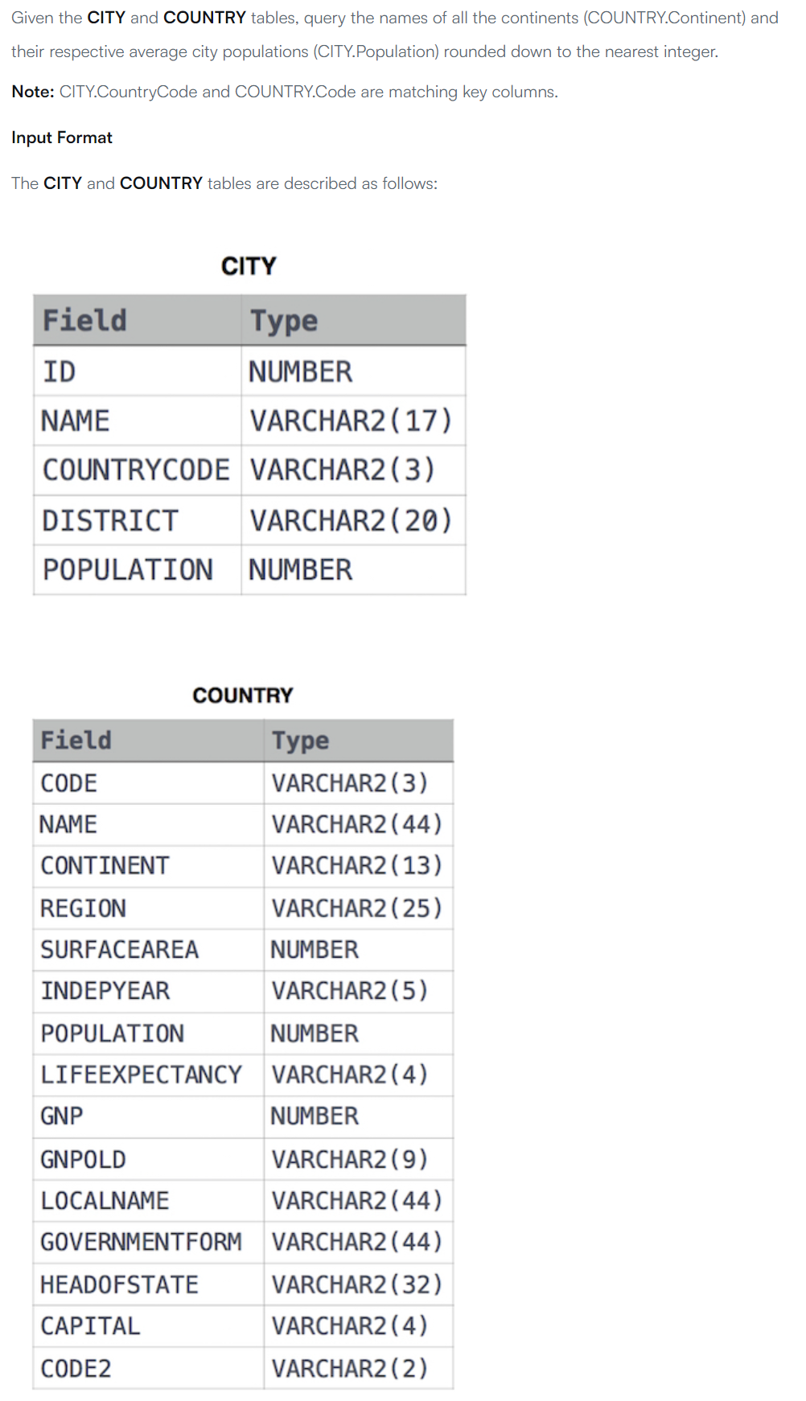Select the CONTINENT field cell

tap(148, 866)
